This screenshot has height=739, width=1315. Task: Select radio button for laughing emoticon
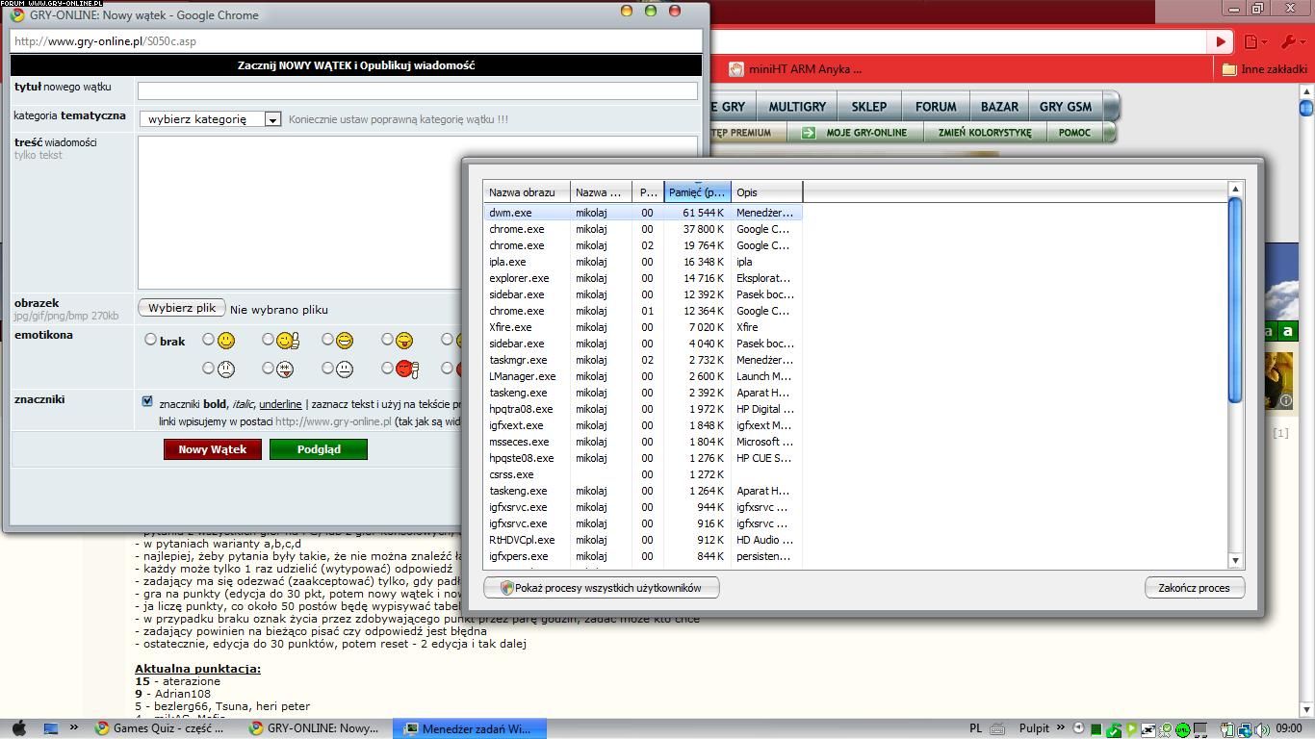click(327, 340)
